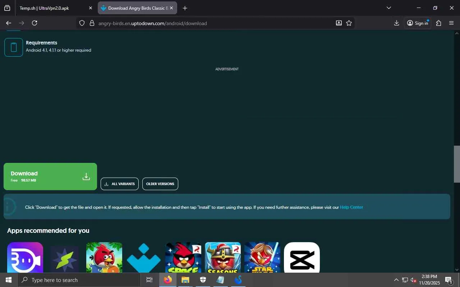Open Task View on the taskbar

[x=149, y=280]
